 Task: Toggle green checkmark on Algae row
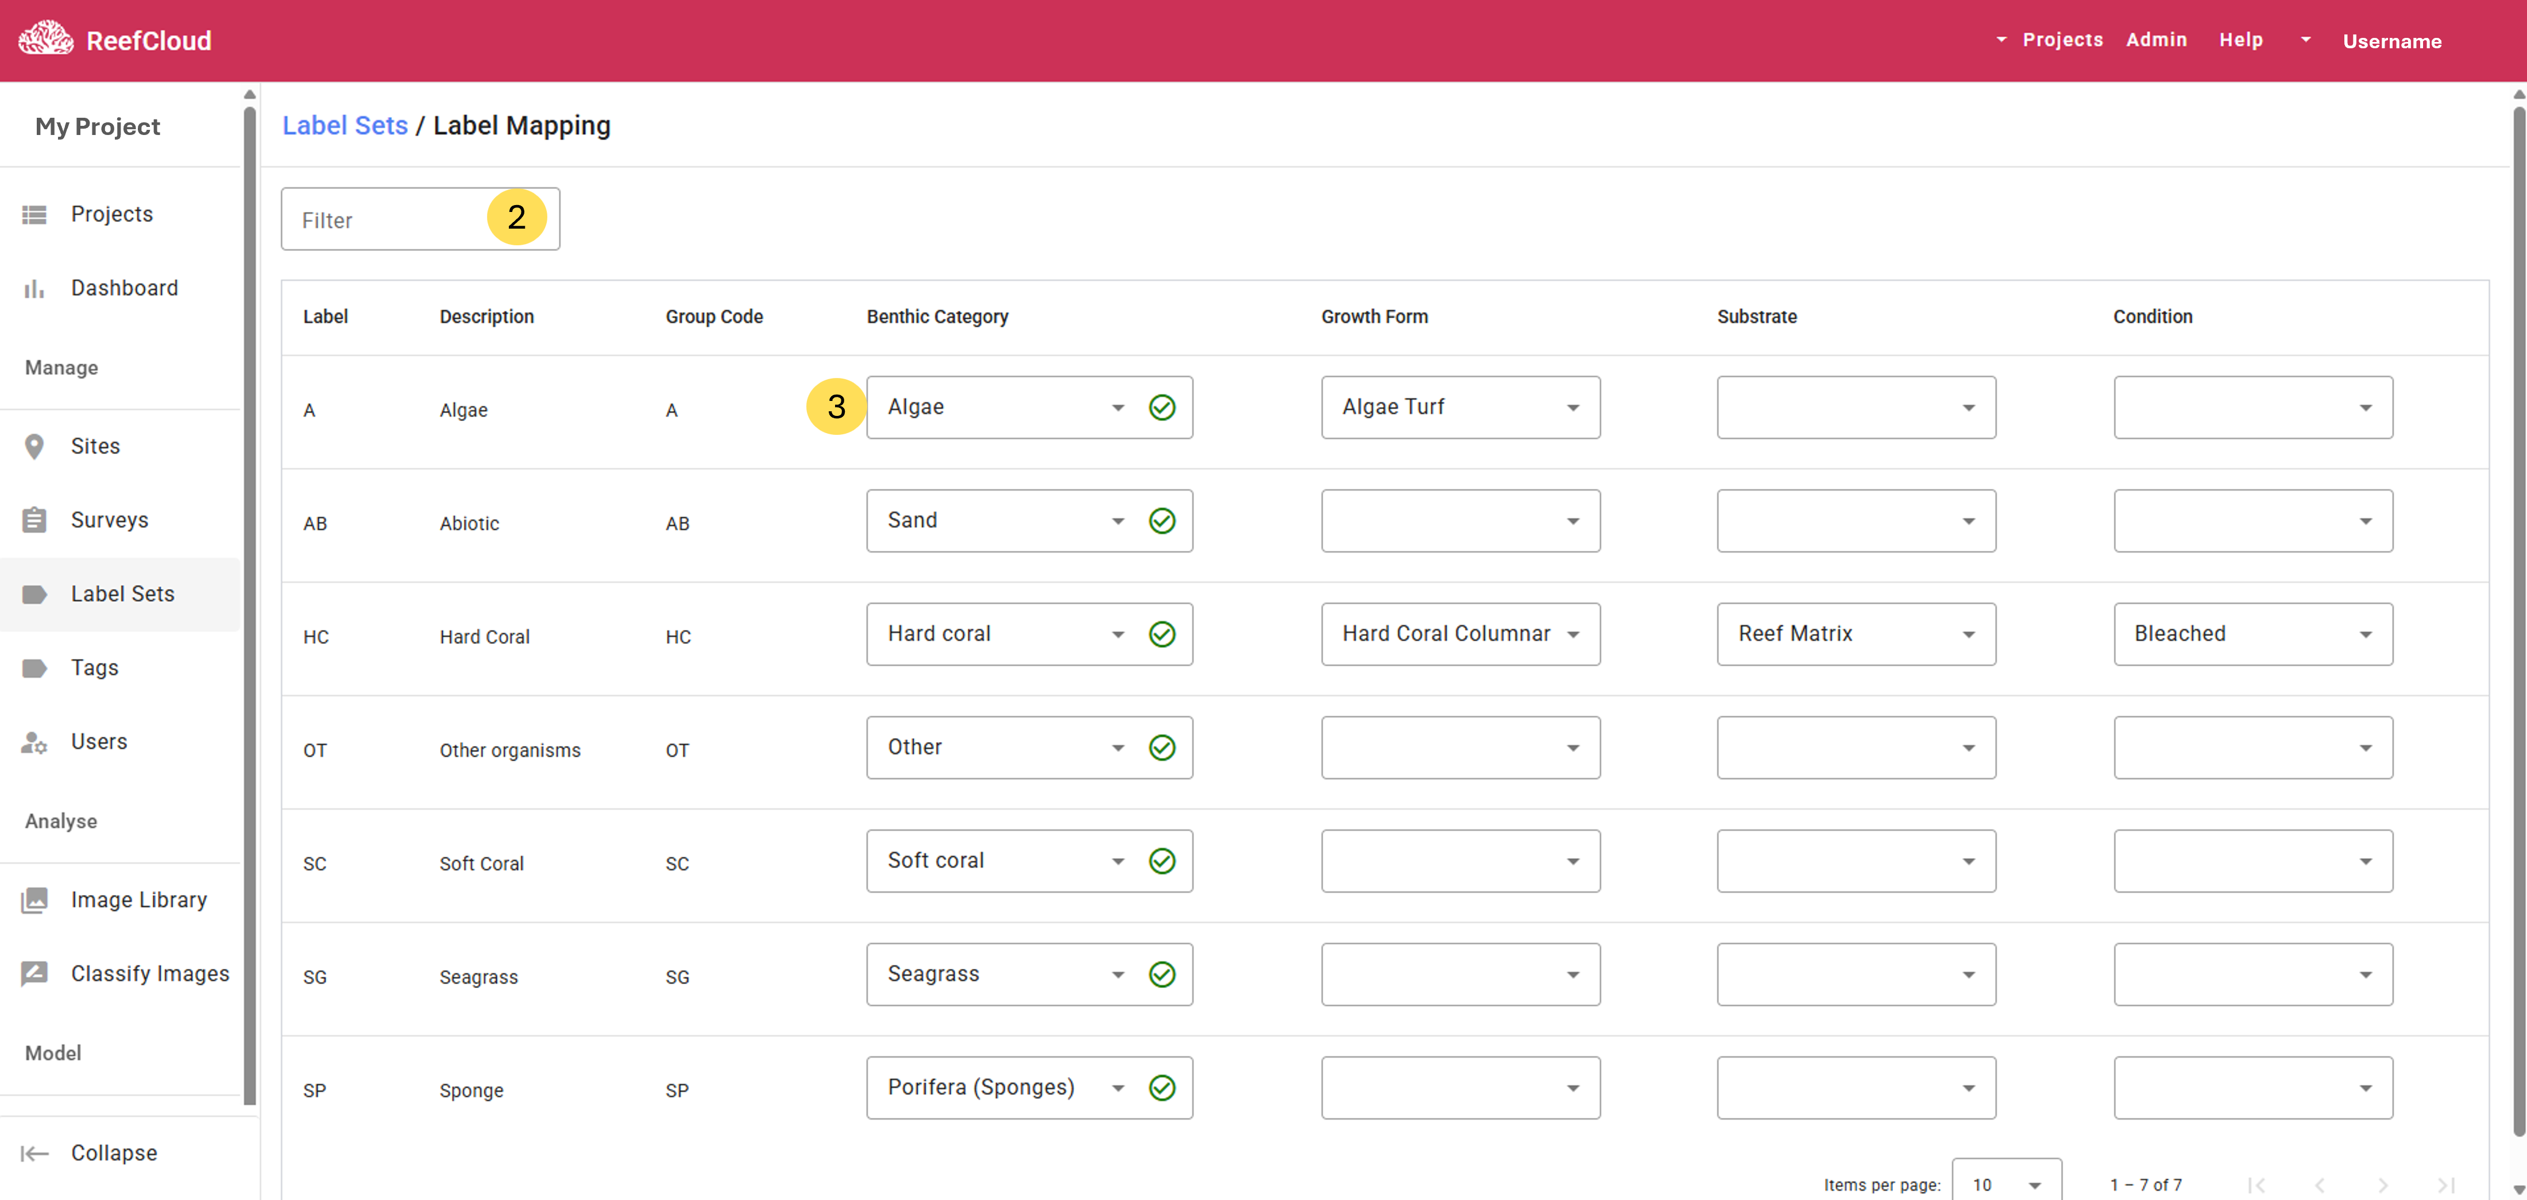pos(1161,407)
